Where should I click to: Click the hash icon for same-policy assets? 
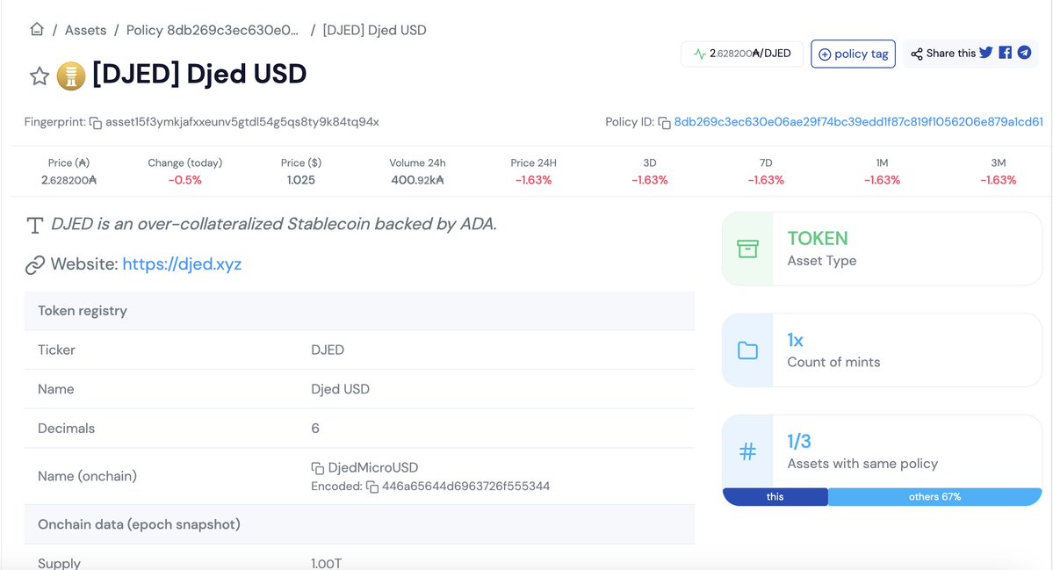pyautogui.click(x=747, y=451)
